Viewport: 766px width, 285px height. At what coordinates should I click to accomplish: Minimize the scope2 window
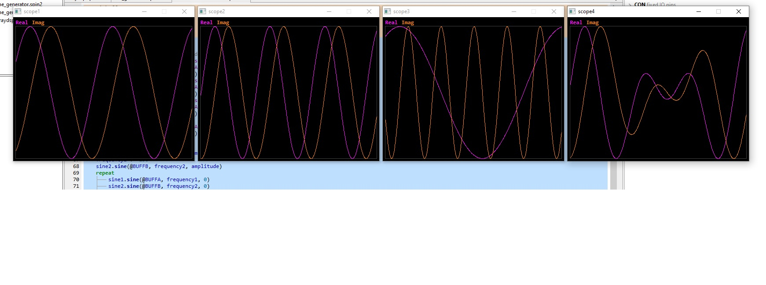[329, 11]
